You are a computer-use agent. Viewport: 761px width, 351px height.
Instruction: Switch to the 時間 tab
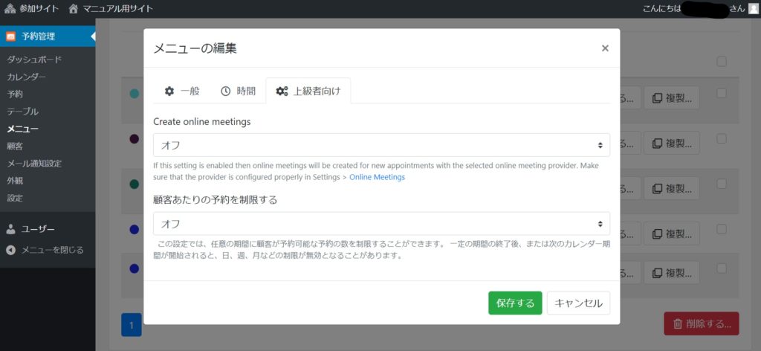pos(238,91)
